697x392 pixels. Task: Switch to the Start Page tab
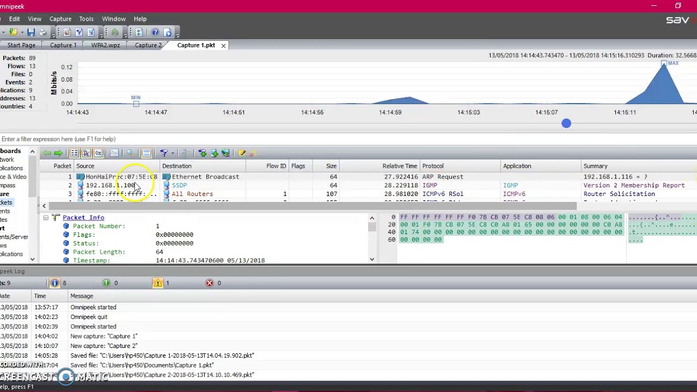[x=21, y=45]
